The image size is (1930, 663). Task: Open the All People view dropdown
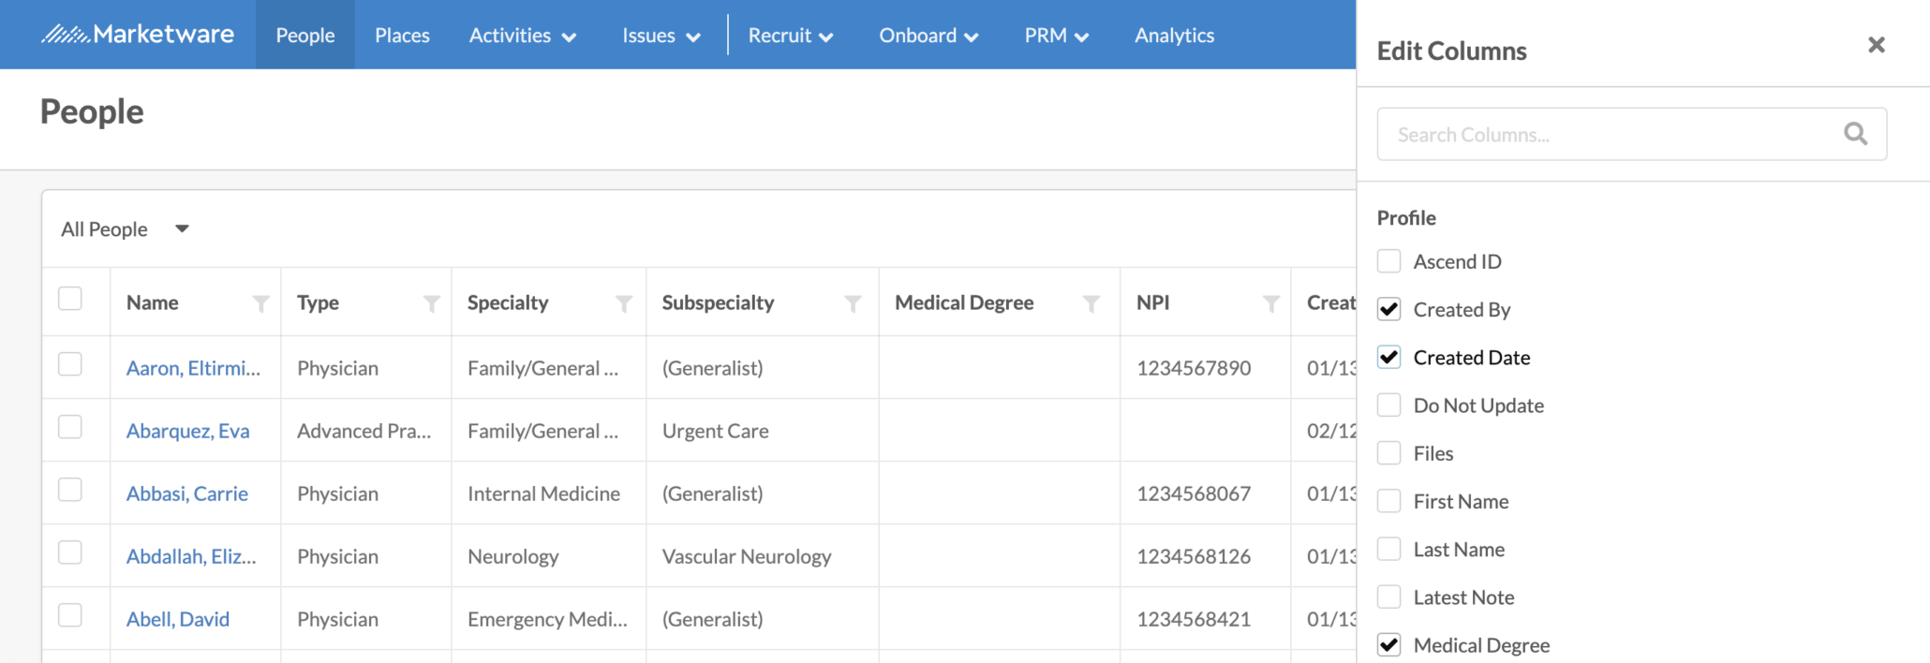(x=126, y=229)
